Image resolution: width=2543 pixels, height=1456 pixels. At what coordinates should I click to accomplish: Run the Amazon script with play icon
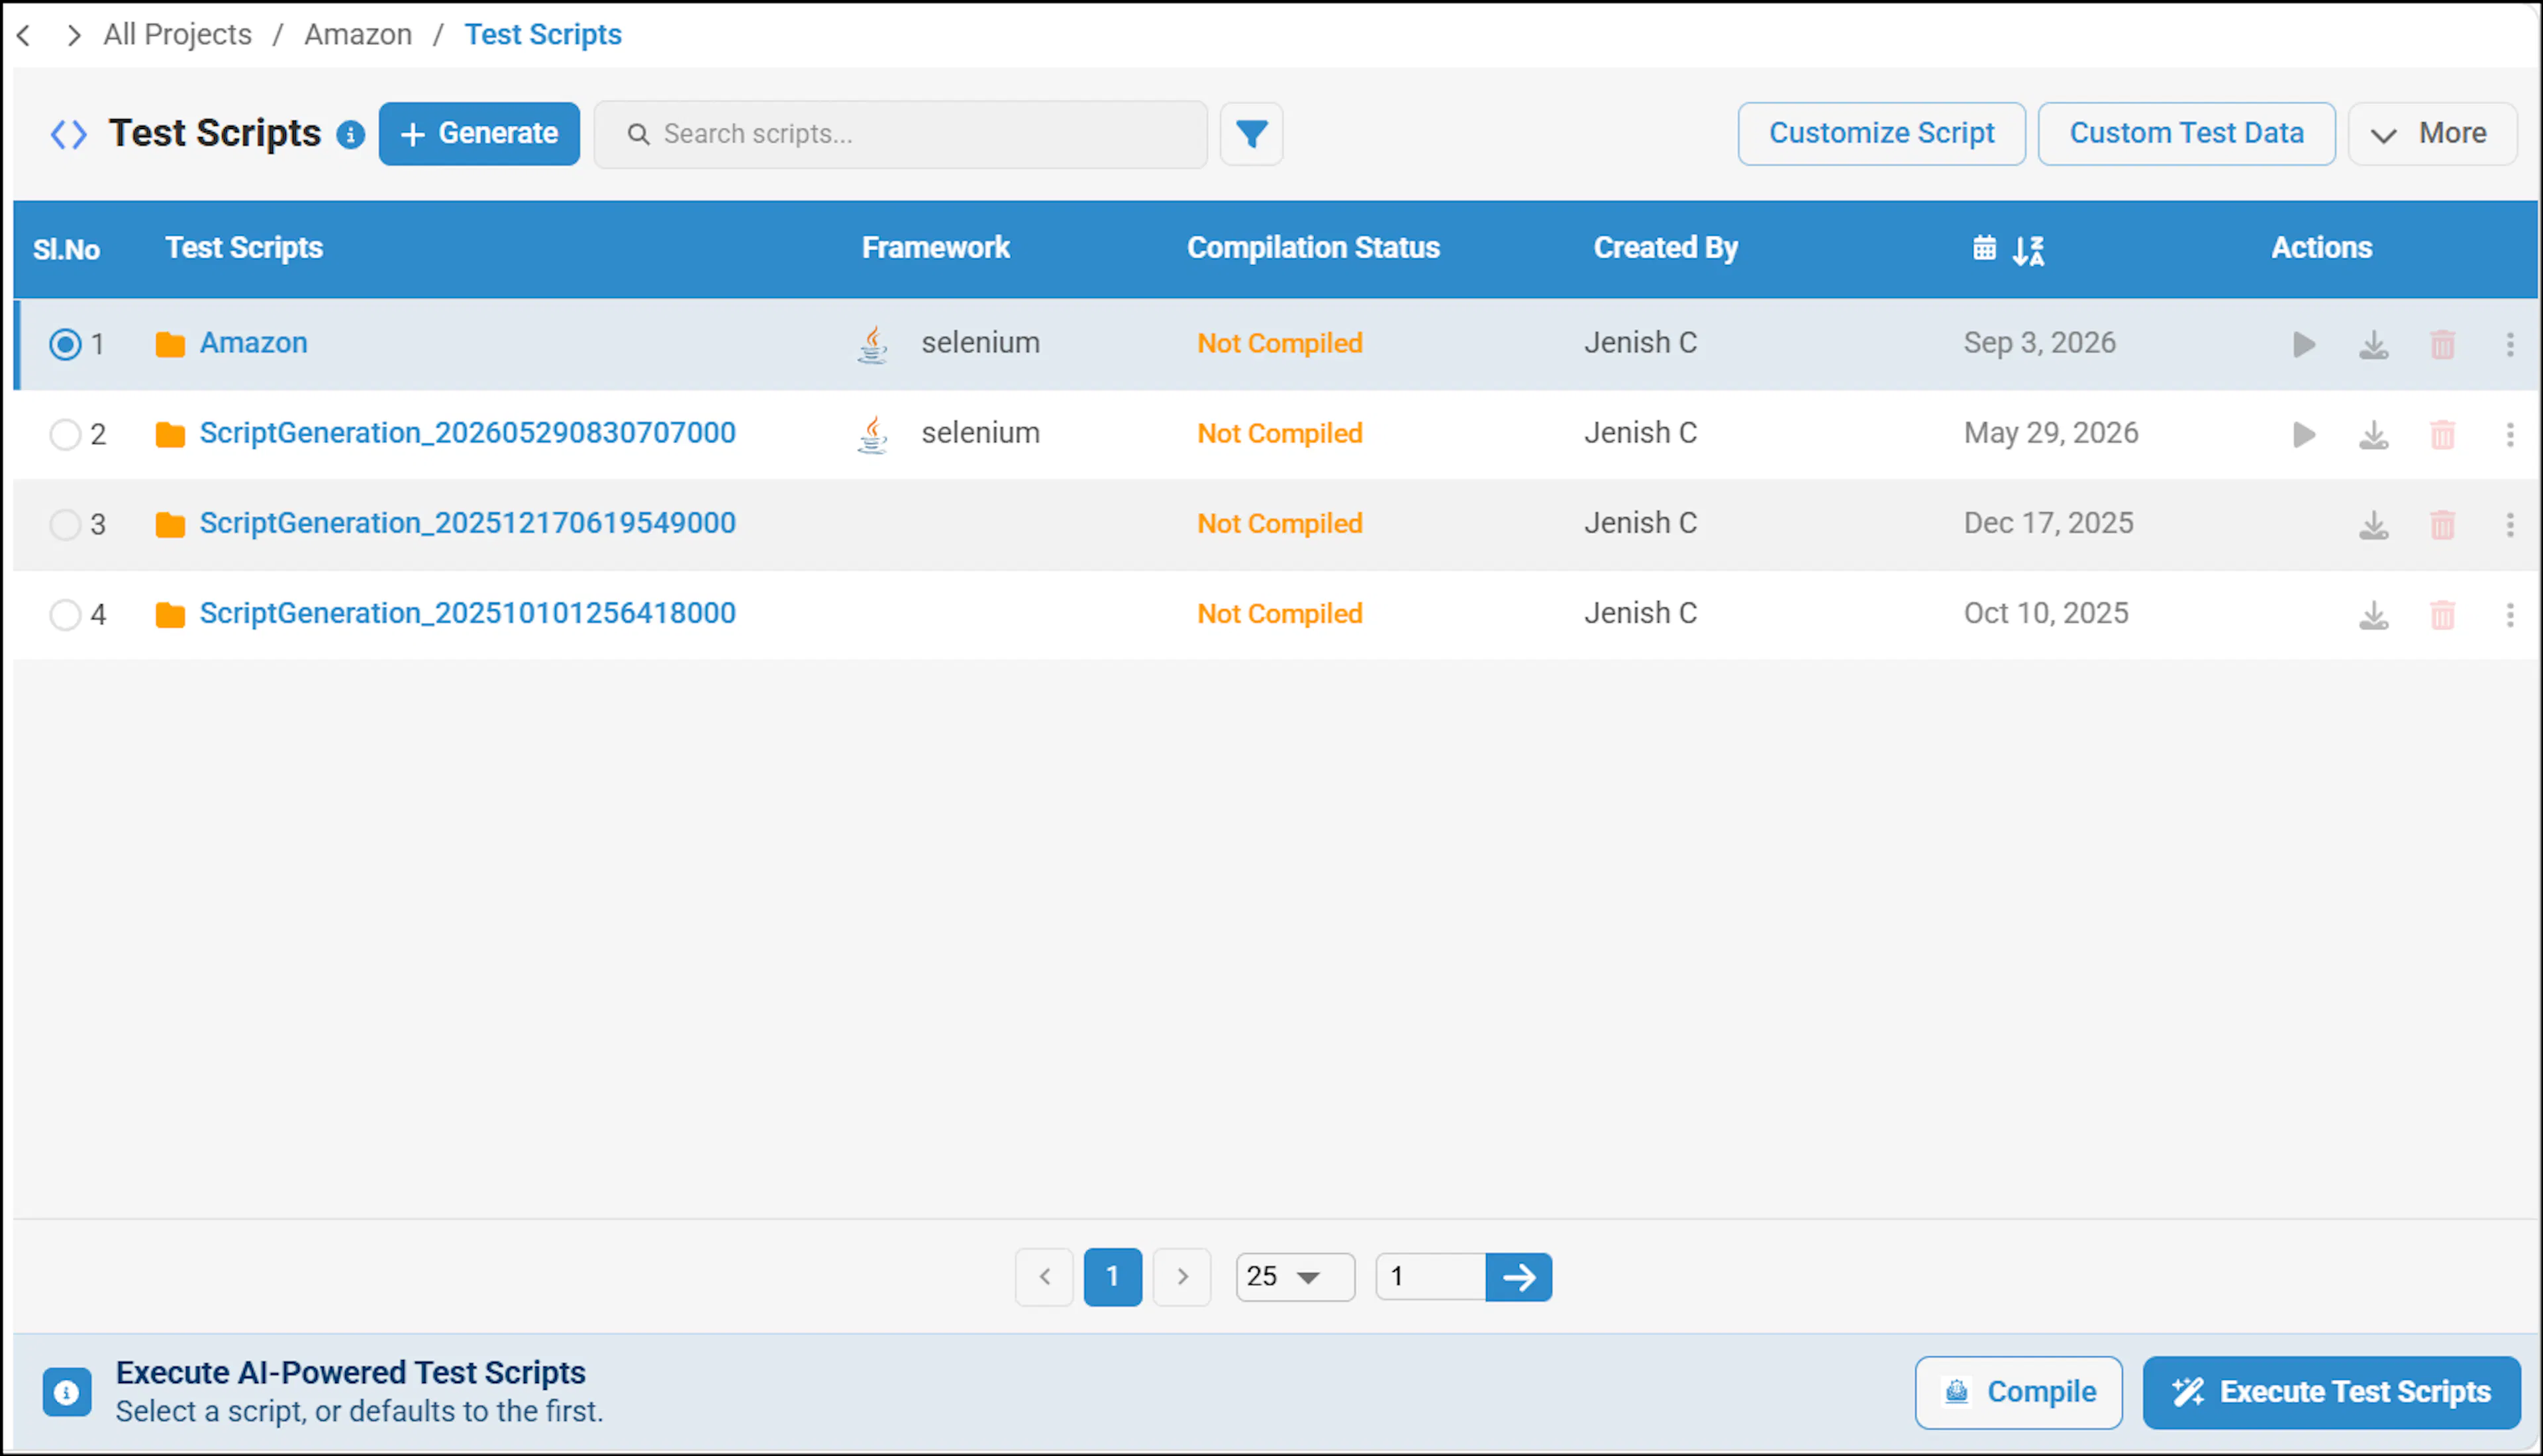point(2303,344)
